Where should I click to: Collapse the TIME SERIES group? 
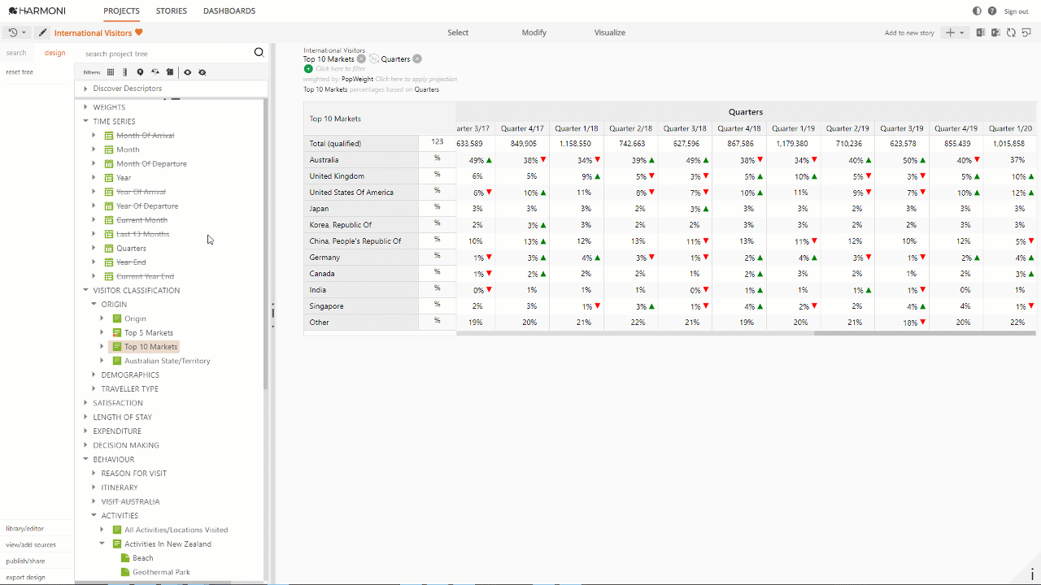coord(85,121)
